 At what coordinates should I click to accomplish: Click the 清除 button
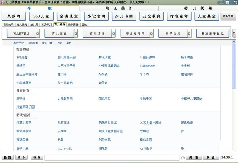[37, 157]
